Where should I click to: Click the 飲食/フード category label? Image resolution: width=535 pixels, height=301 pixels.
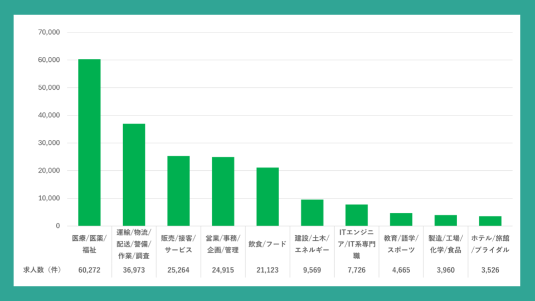click(x=267, y=244)
